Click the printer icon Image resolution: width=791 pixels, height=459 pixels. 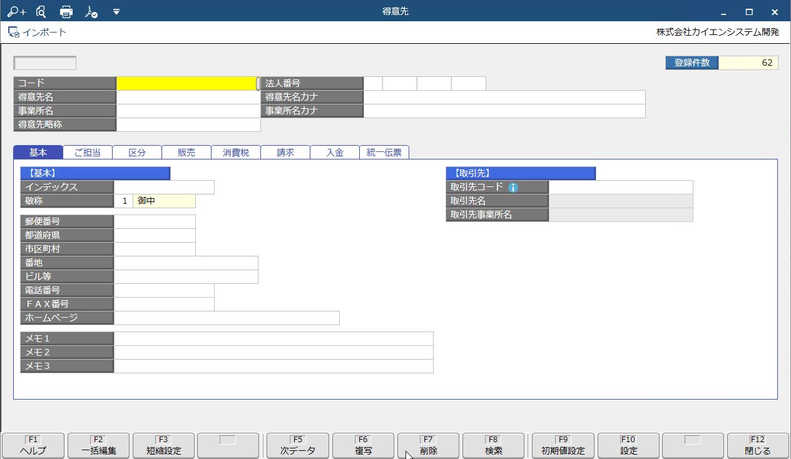click(x=66, y=11)
